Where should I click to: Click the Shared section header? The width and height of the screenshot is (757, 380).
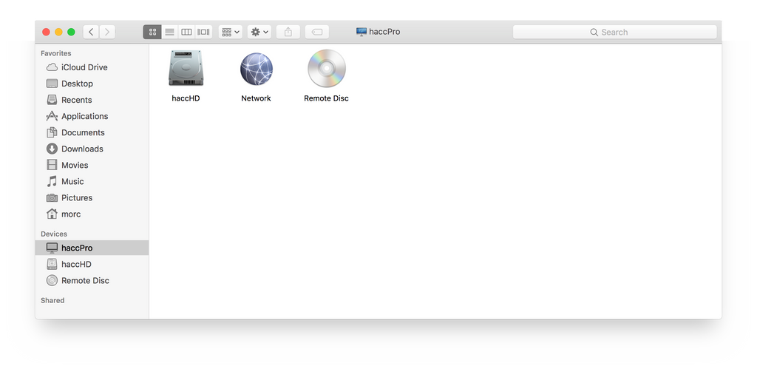point(52,300)
